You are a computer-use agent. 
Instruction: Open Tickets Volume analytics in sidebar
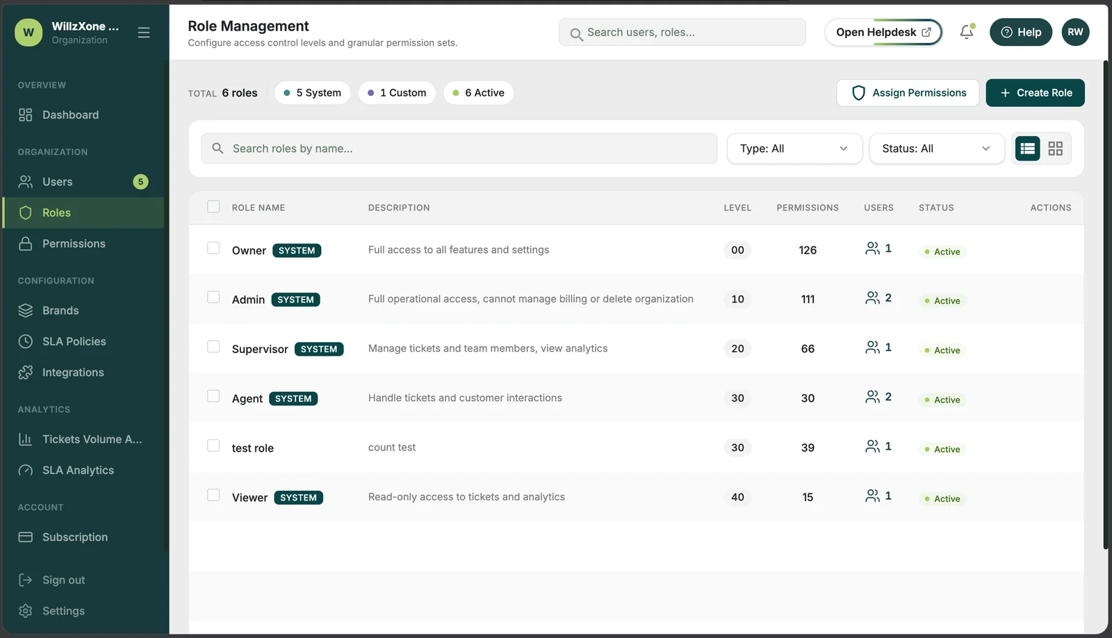83,439
